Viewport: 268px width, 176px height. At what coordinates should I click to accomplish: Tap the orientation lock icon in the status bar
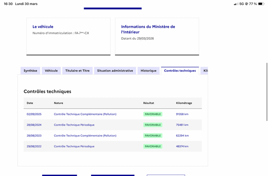247,4
